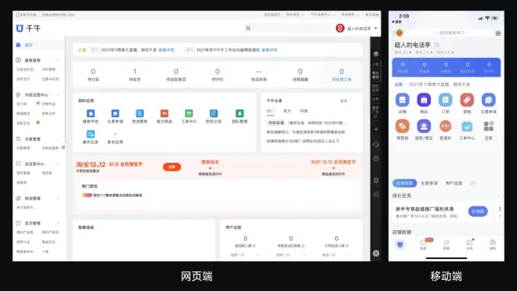
Task: Tap the circled plus after 用户运营 tab
Action: coord(473,183)
